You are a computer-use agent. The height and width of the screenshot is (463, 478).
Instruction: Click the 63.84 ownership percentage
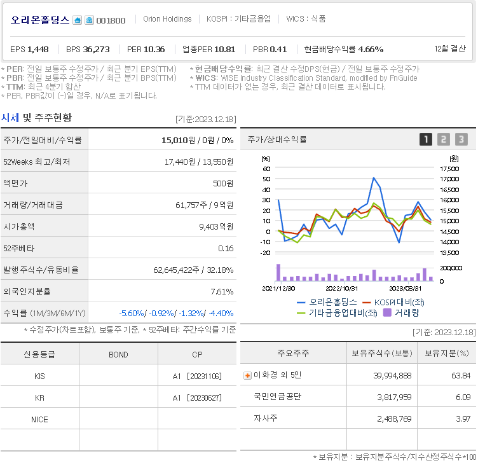pos(461,375)
